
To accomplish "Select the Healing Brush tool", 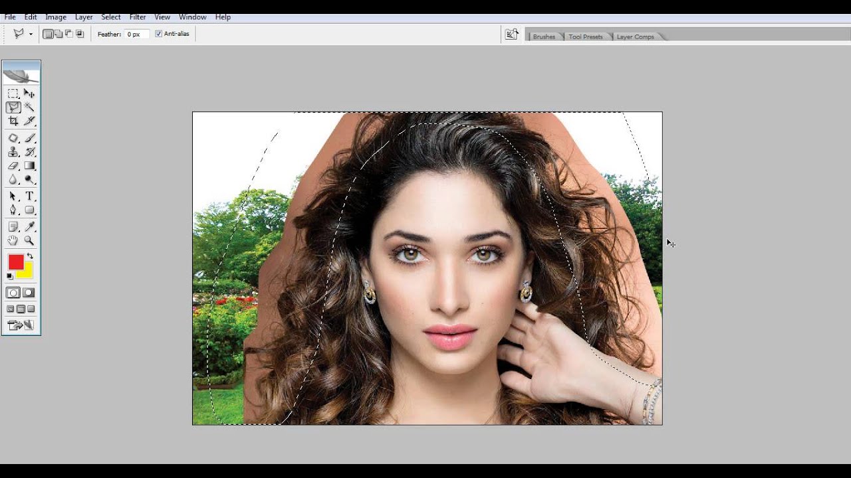I will pyautogui.click(x=13, y=138).
